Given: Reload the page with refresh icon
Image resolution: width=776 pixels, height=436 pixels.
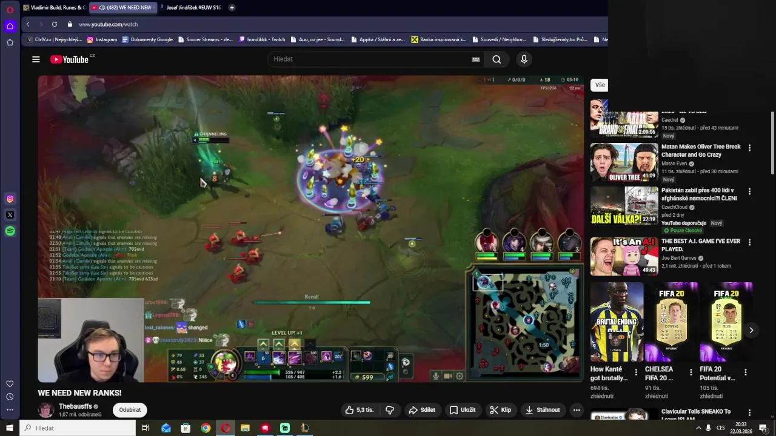Looking at the screenshot, I should pos(55,24).
